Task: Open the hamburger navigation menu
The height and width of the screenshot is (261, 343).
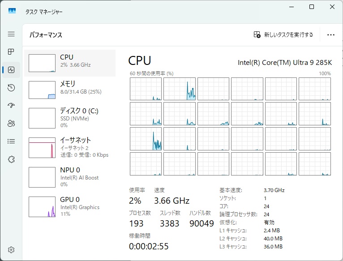Action: pos(11,34)
